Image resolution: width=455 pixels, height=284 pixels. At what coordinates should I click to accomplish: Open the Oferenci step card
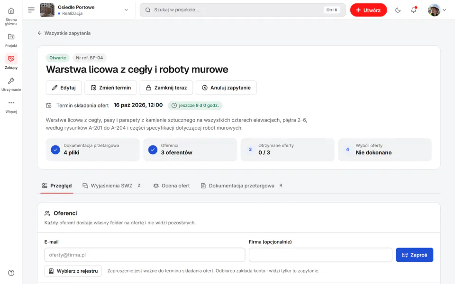click(x=190, y=149)
